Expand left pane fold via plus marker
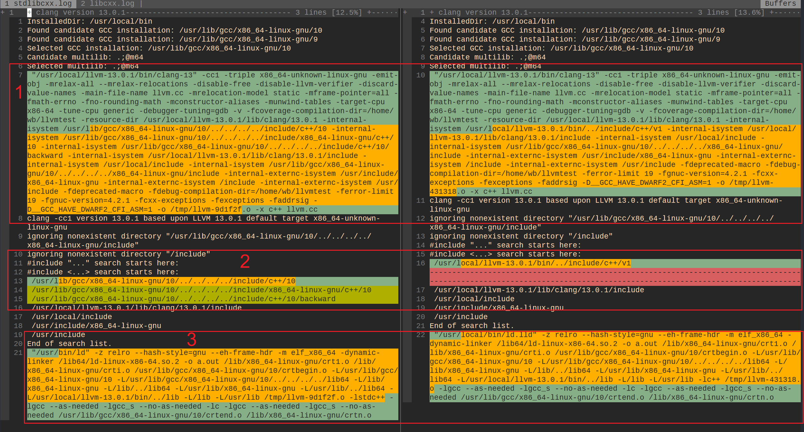Image resolution: width=804 pixels, height=432 pixels. pos(3,12)
